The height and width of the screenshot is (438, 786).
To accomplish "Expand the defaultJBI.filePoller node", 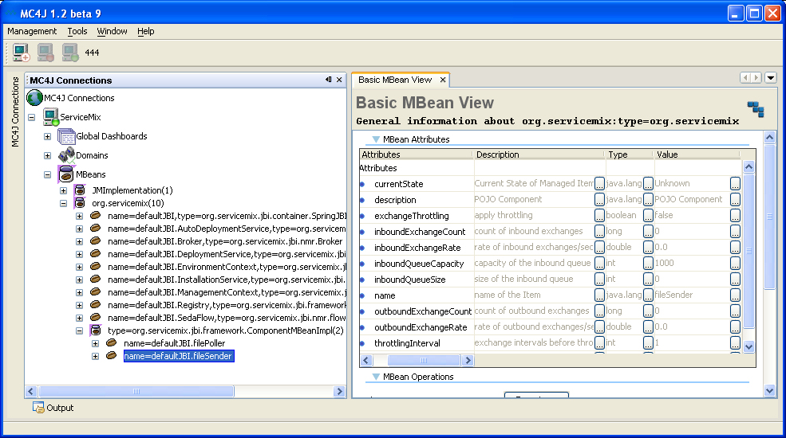I will coord(95,344).
